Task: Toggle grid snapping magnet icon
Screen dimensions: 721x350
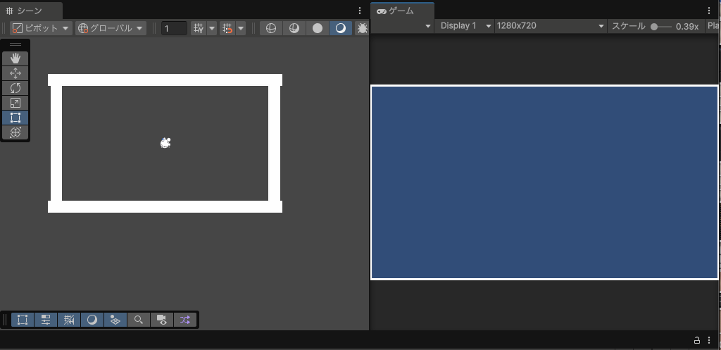Action: pos(227,28)
